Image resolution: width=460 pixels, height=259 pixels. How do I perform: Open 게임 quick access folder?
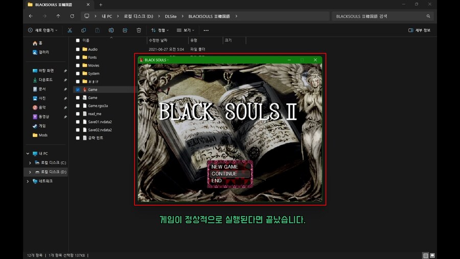39,126
